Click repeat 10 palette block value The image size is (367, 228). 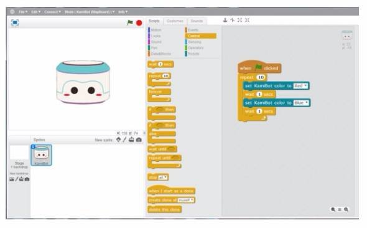point(165,76)
